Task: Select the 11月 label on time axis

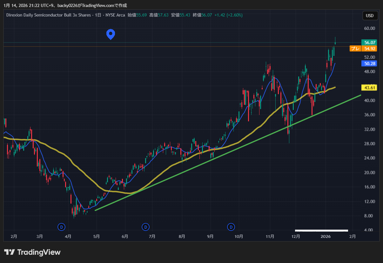Action: point(270,237)
